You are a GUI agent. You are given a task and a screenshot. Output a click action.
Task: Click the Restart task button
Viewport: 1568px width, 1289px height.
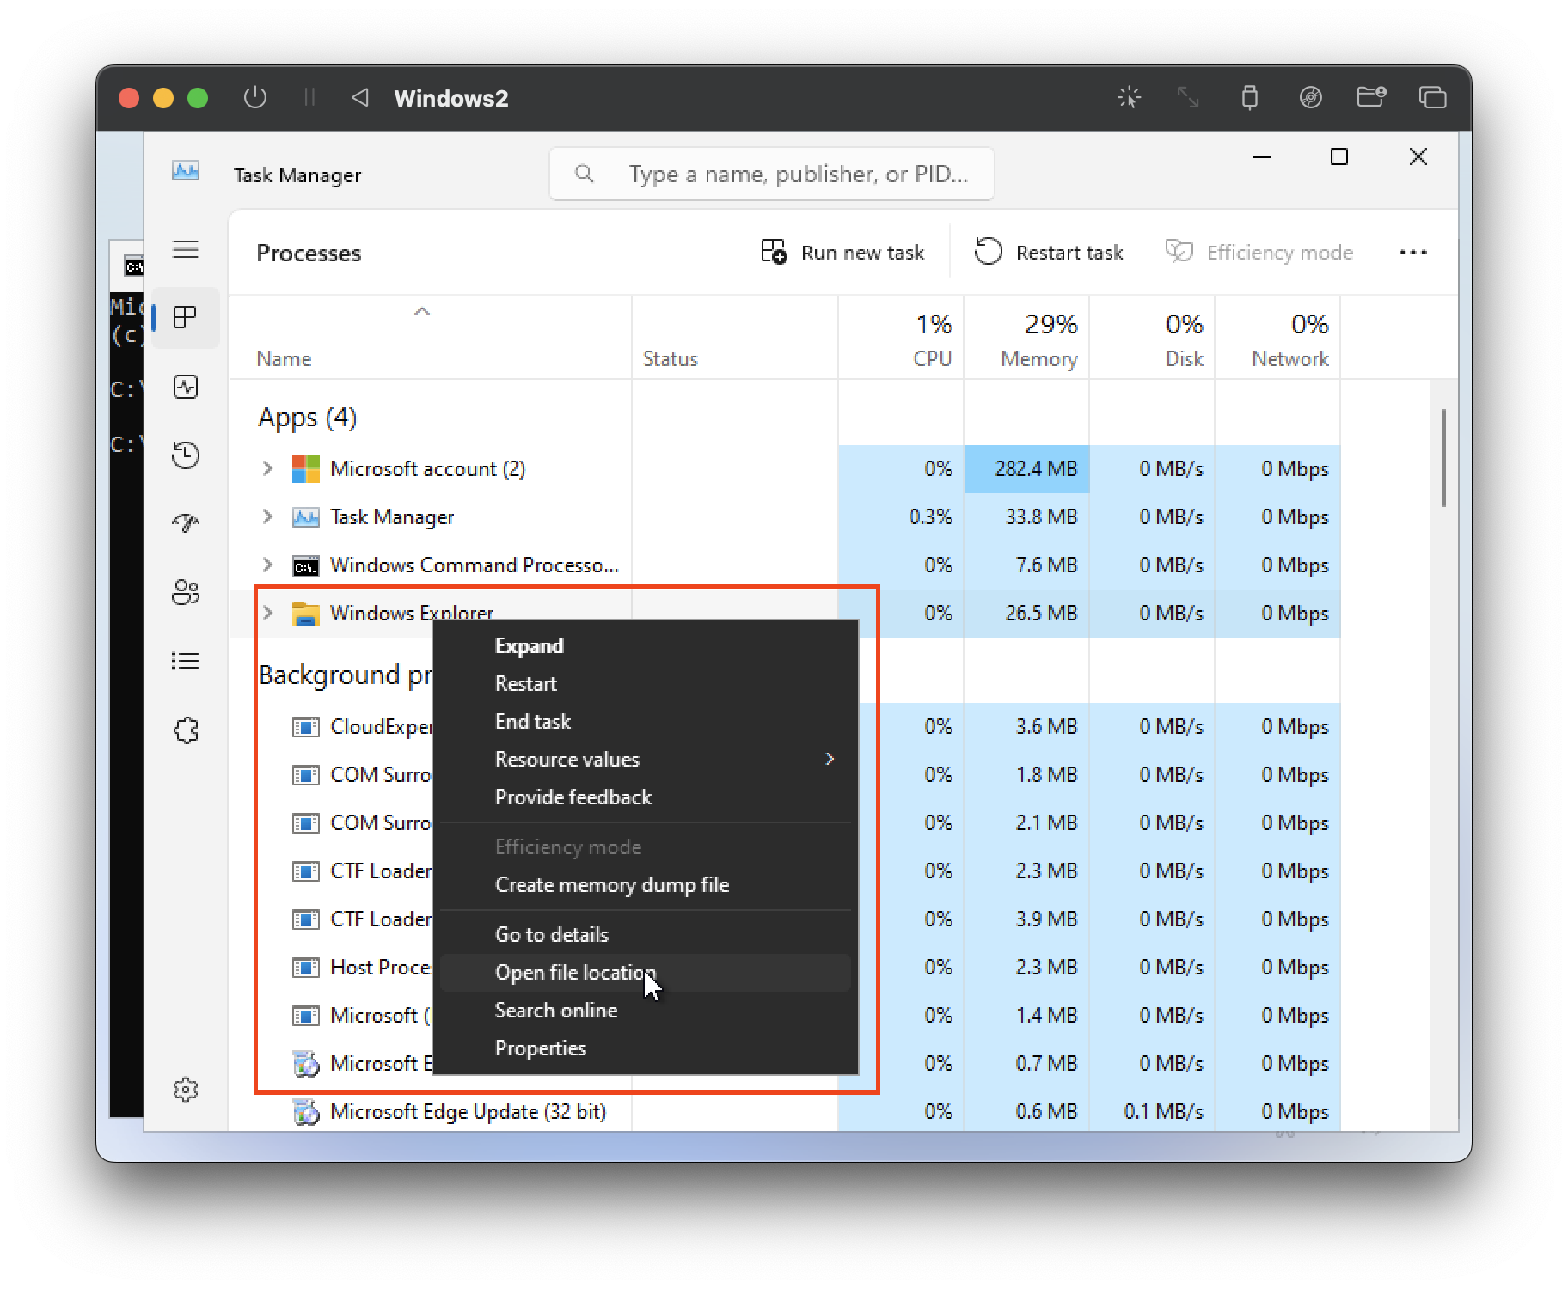pyautogui.click(x=1049, y=253)
